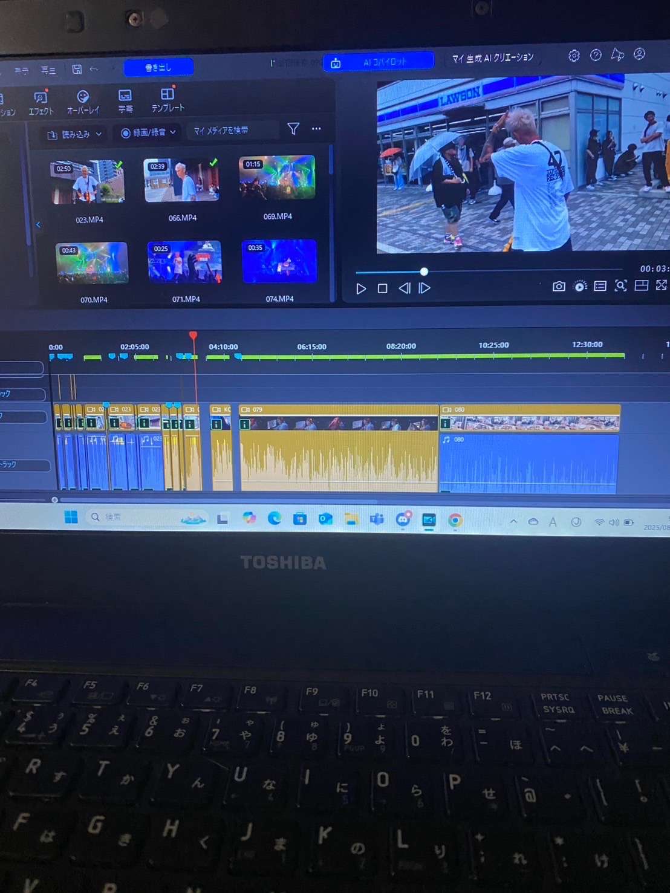Image resolution: width=670 pixels, height=893 pixels.
Task: Take a snapshot with the camera icon
Action: 559,287
